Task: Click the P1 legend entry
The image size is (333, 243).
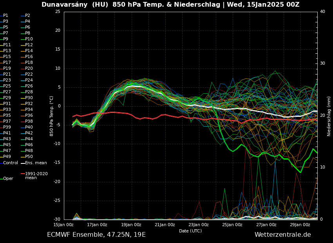Action: pos(5,16)
